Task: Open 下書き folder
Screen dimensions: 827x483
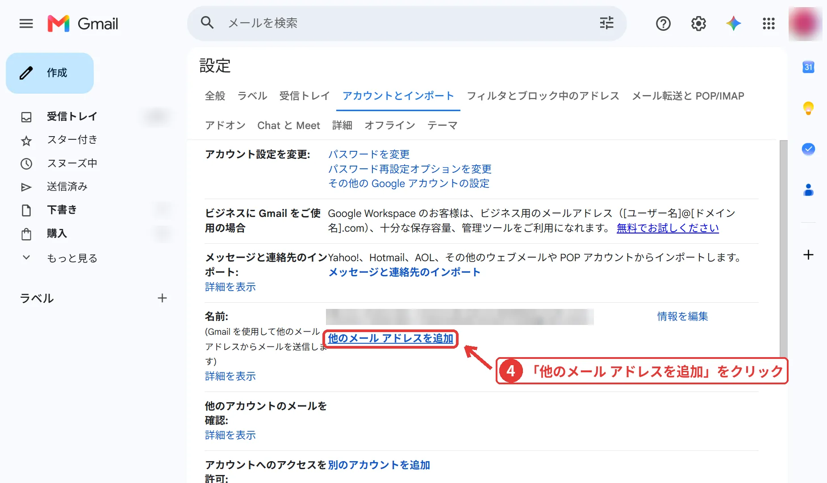Action: coord(62,210)
